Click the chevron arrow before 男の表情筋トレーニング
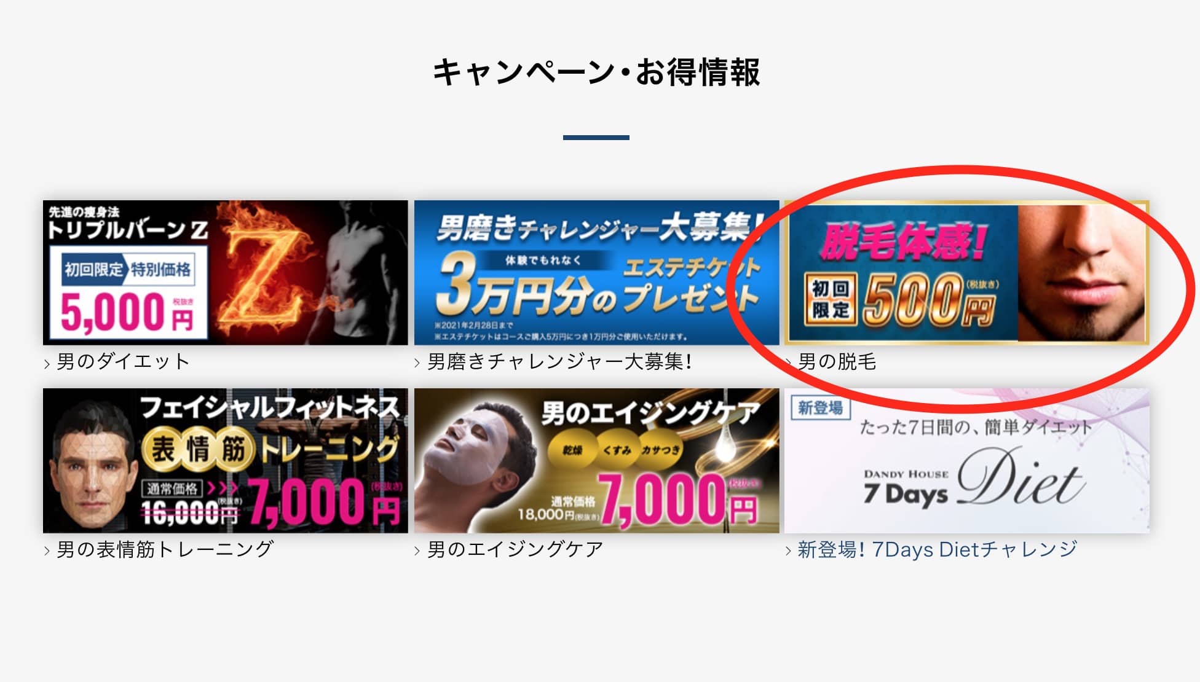The width and height of the screenshot is (1200, 682). coord(47,552)
